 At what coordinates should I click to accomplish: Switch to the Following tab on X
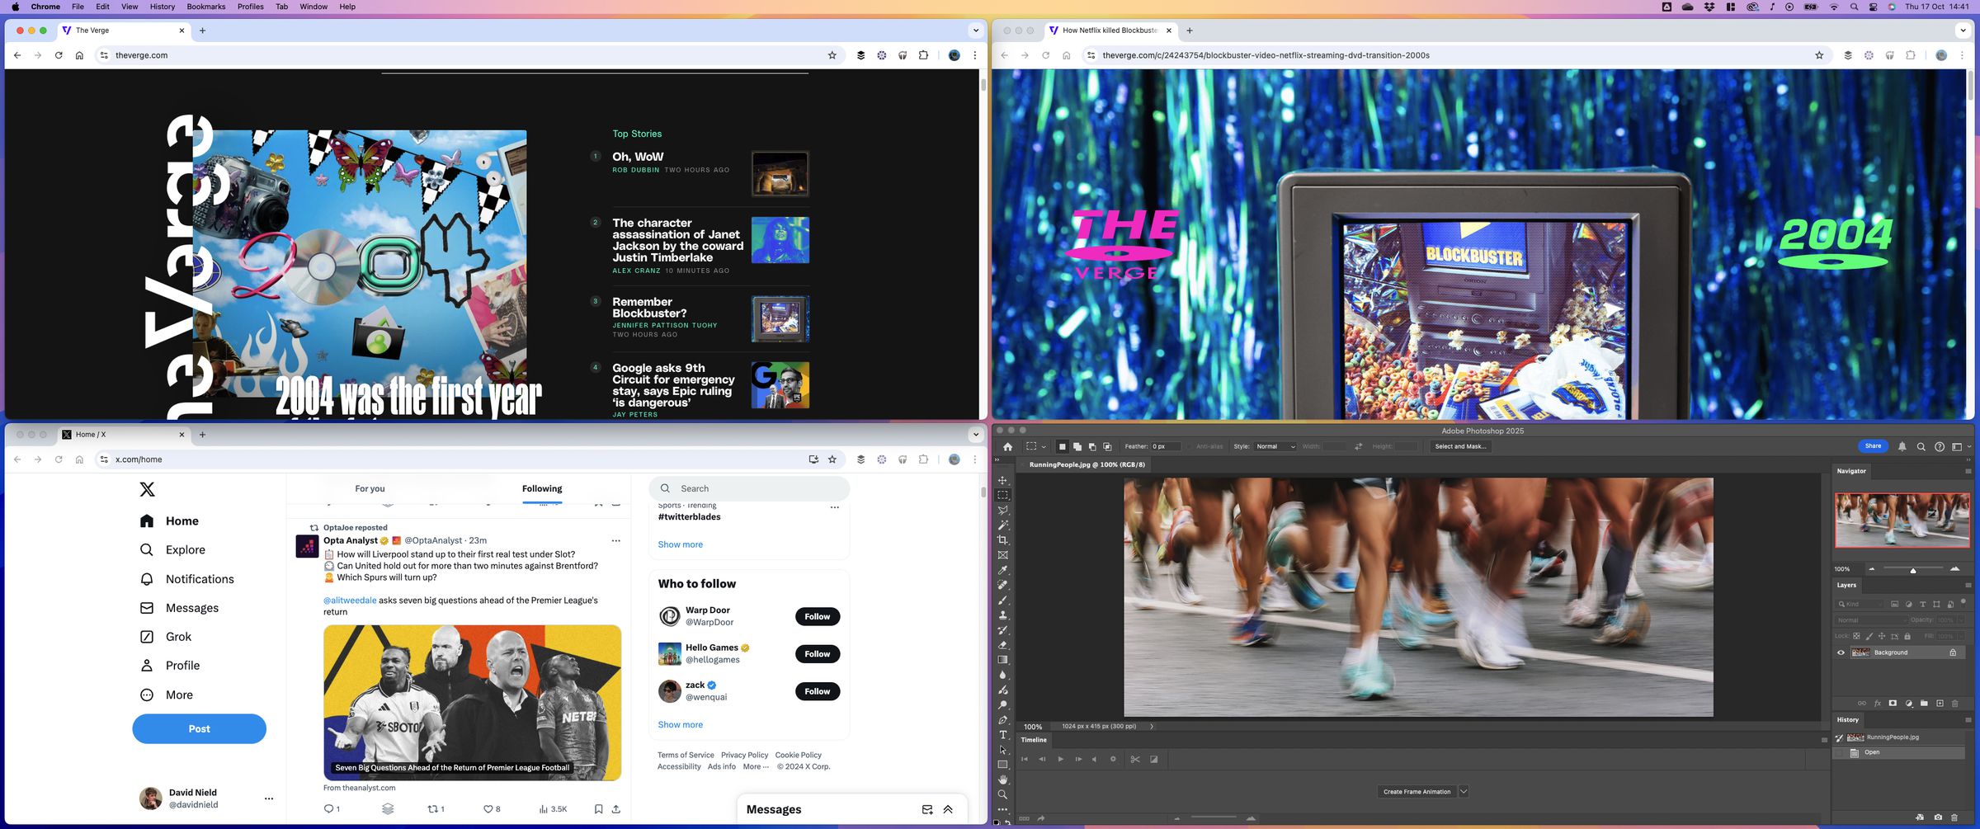pos(541,488)
